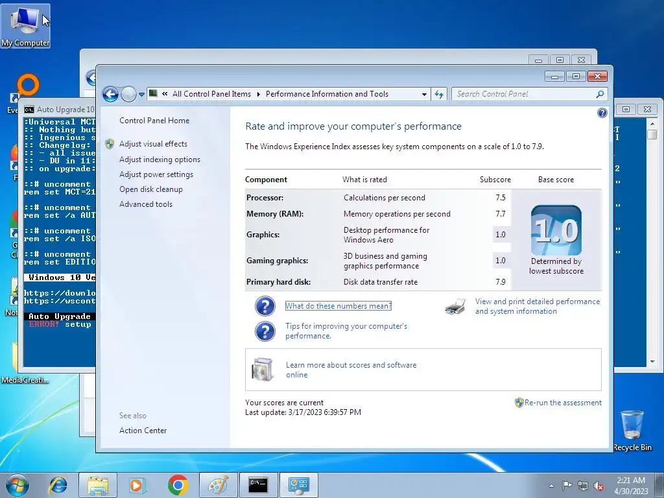Click 'All Control Panel Items' breadcrumb
664x498 pixels.
211,94
